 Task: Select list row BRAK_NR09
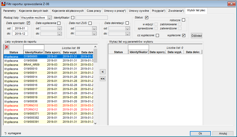(49, 65)
